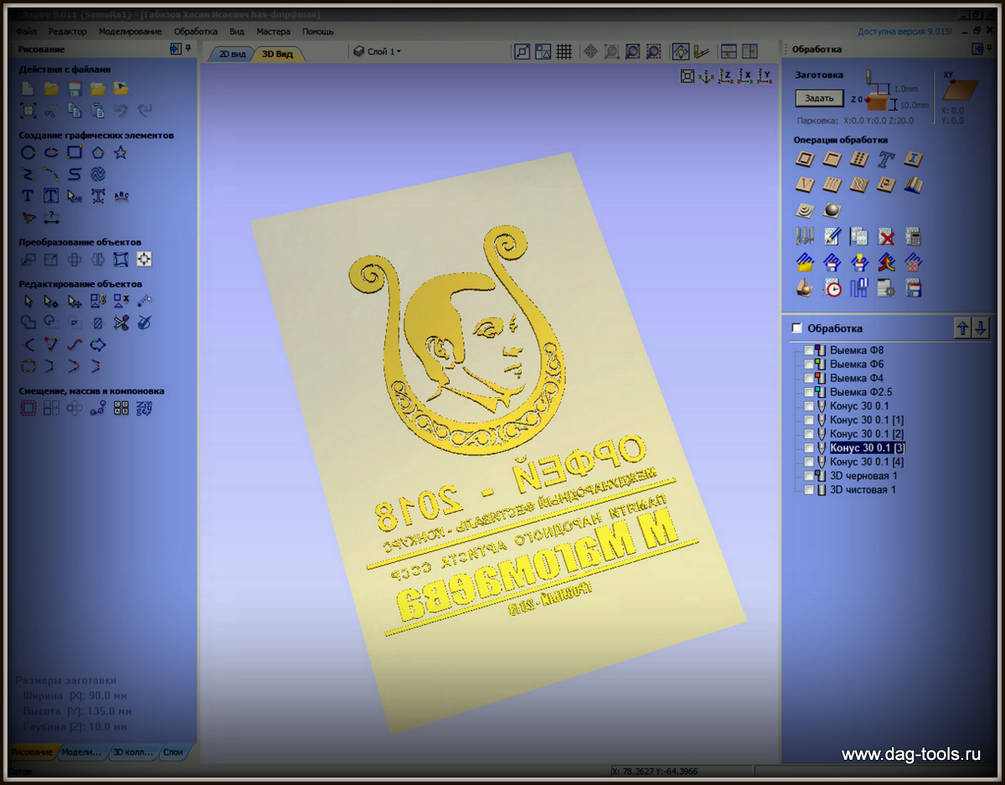Open the Preview toolpaths hand icon
1005x785 pixels.
pos(805,289)
